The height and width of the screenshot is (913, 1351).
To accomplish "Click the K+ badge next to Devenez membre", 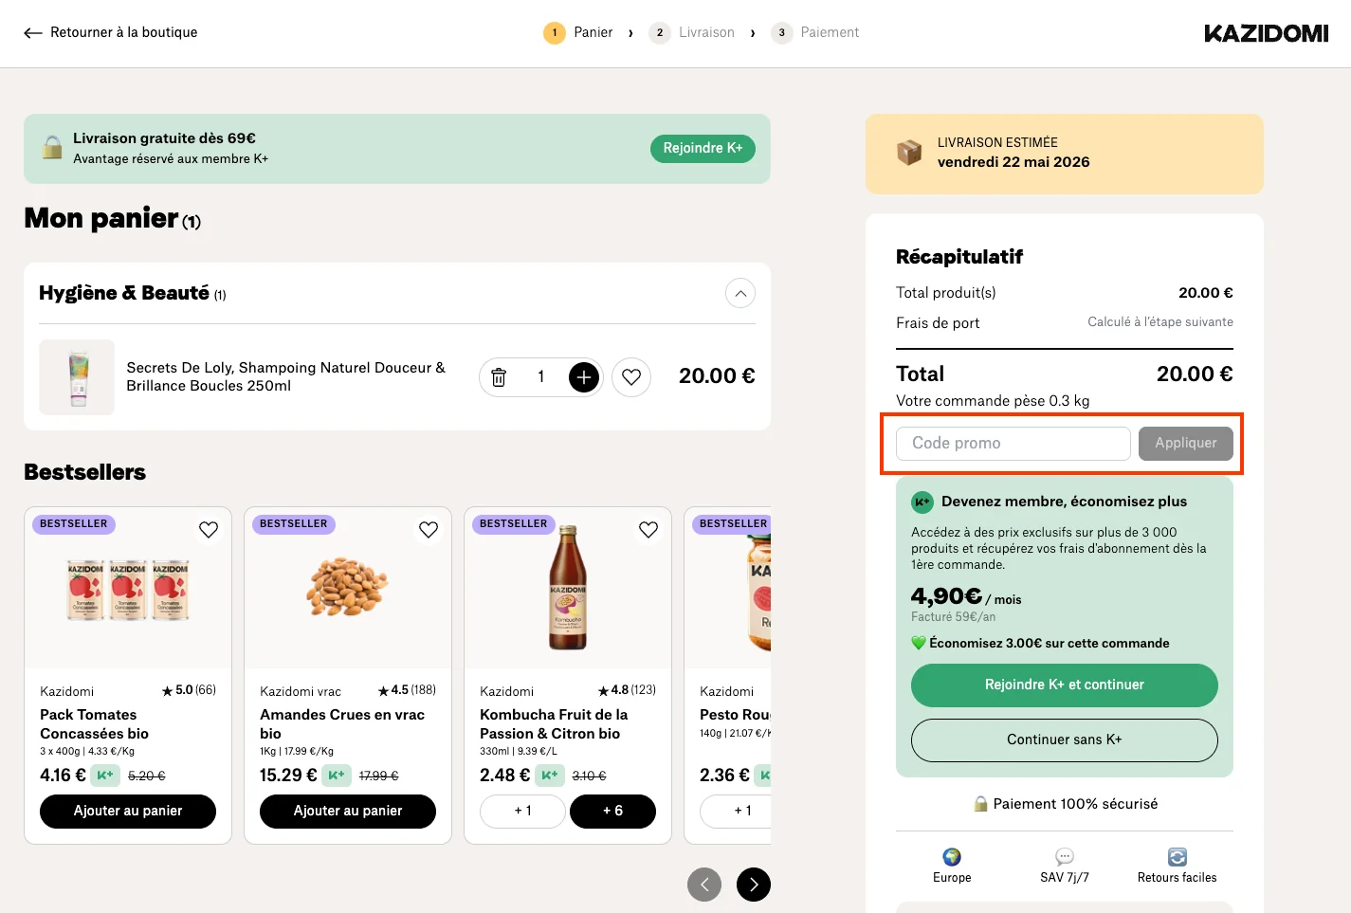I will pyautogui.click(x=922, y=502).
